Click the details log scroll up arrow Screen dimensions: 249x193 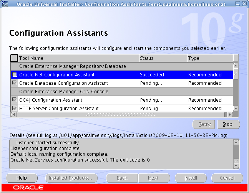(x=236, y=142)
